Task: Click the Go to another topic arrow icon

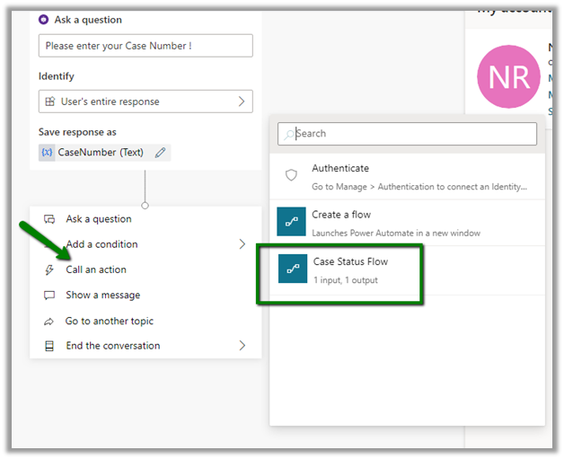Action: pyautogui.click(x=49, y=322)
